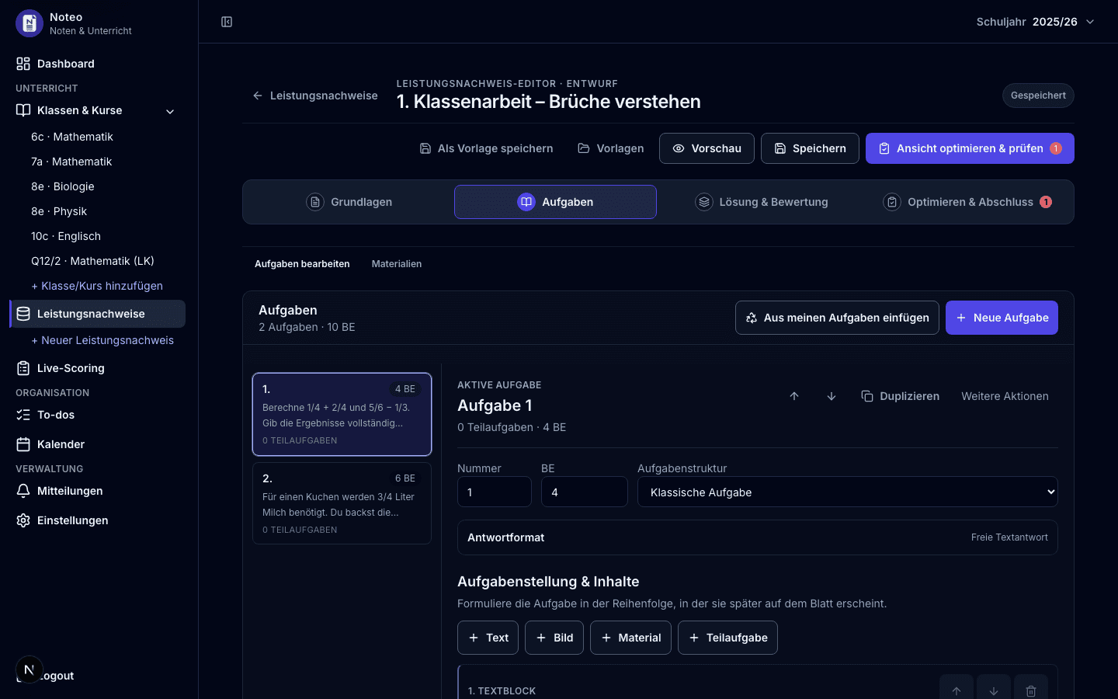Image resolution: width=1118 pixels, height=699 pixels.
Task: Move Aufgabe 1 up with arrow icon
Action: pos(794,396)
